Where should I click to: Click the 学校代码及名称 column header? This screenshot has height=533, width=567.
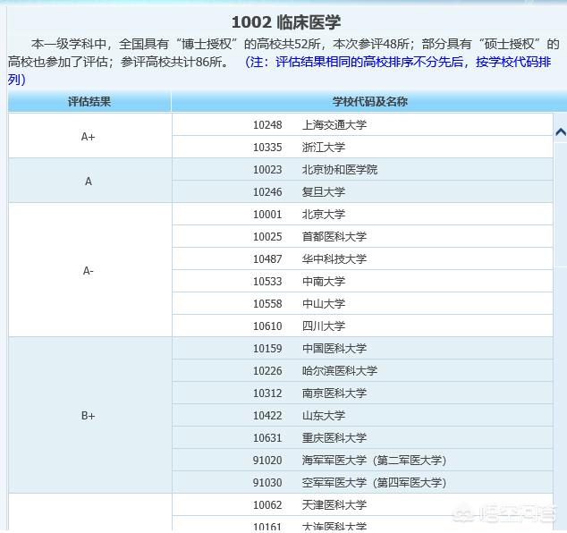370,102
